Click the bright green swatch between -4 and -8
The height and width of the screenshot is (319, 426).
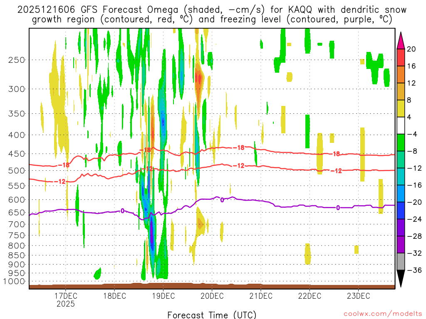pyautogui.click(x=401, y=142)
